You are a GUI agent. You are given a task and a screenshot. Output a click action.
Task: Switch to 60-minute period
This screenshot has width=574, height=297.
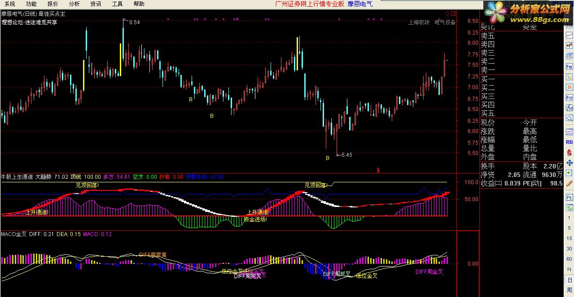pos(569,259)
